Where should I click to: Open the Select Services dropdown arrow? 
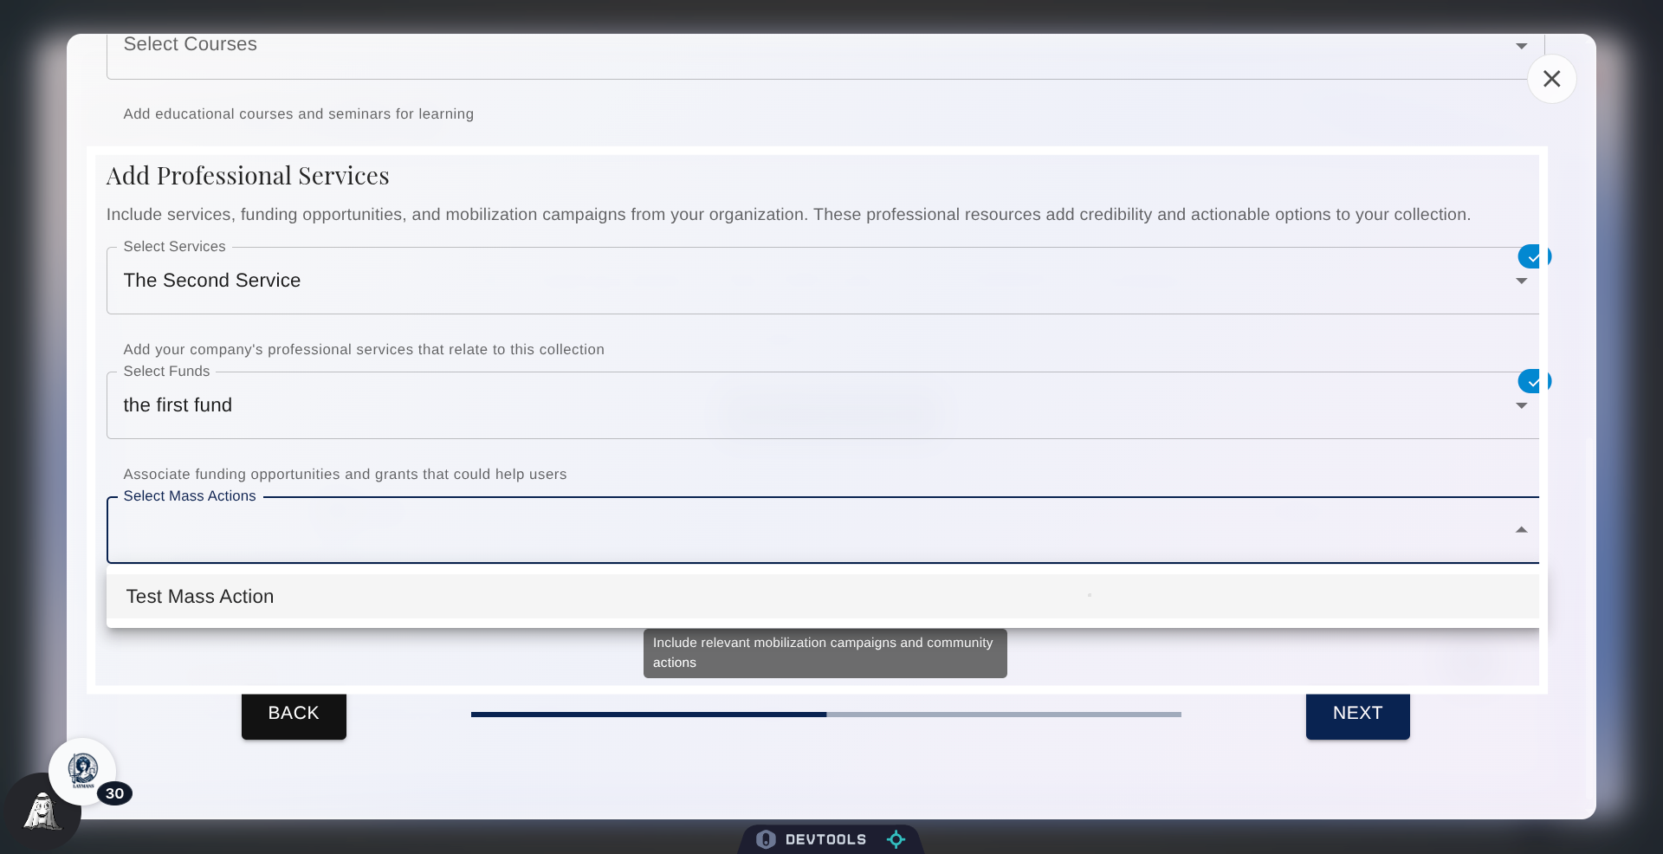(x=1521, y=281)
